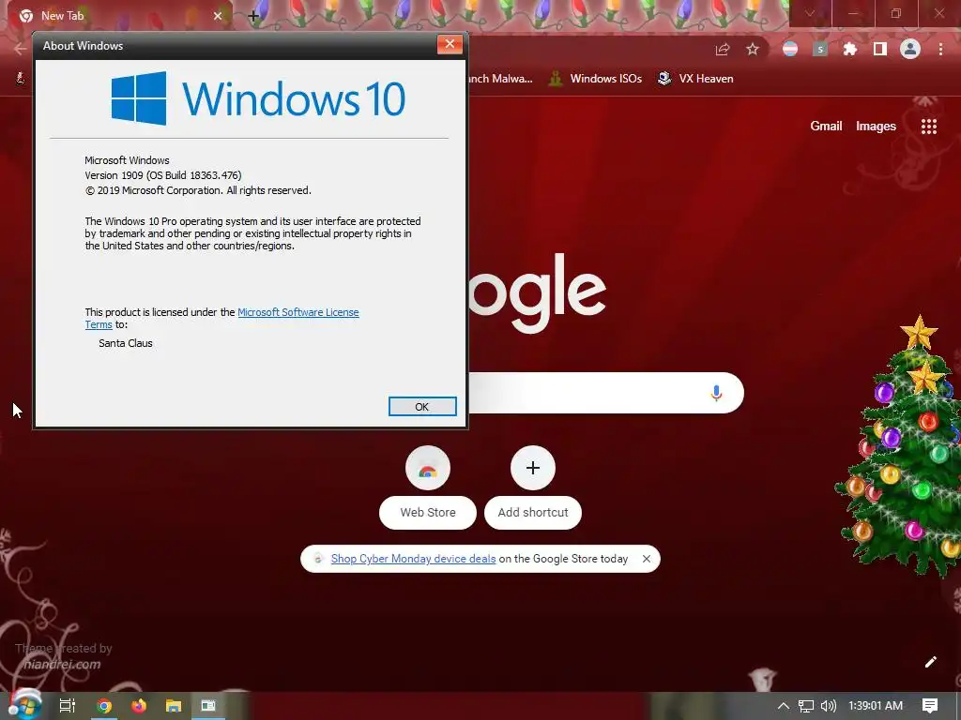Minimize the Chrome window
Viewport: 961px width, 720px height.
click(x=853, y=13)
